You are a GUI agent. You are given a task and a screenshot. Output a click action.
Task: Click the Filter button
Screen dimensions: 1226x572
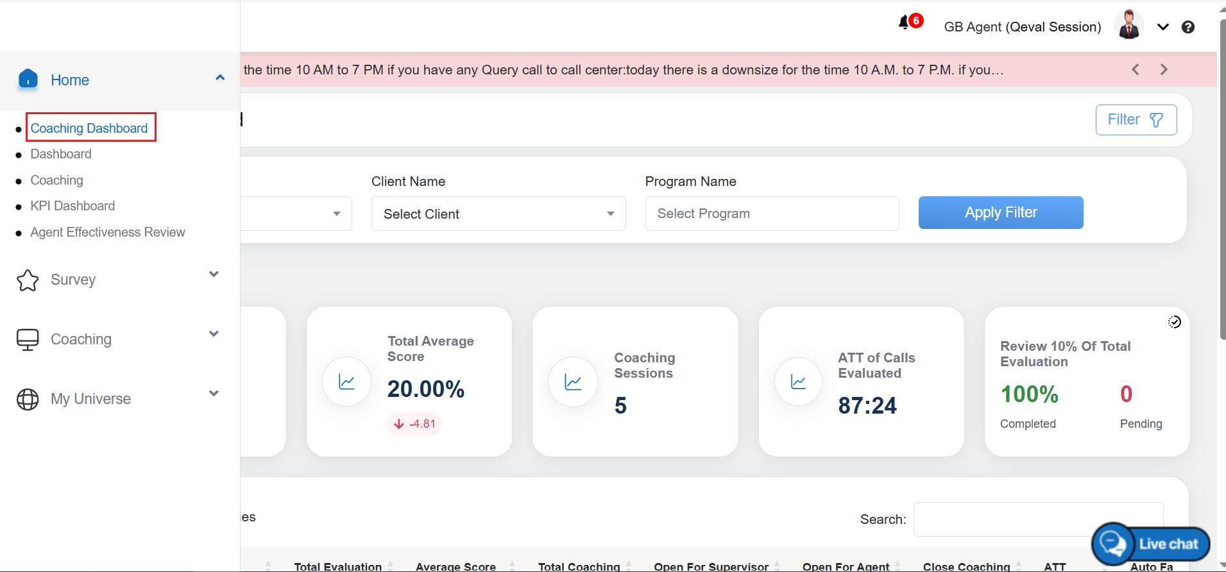tap(1136, 120)
